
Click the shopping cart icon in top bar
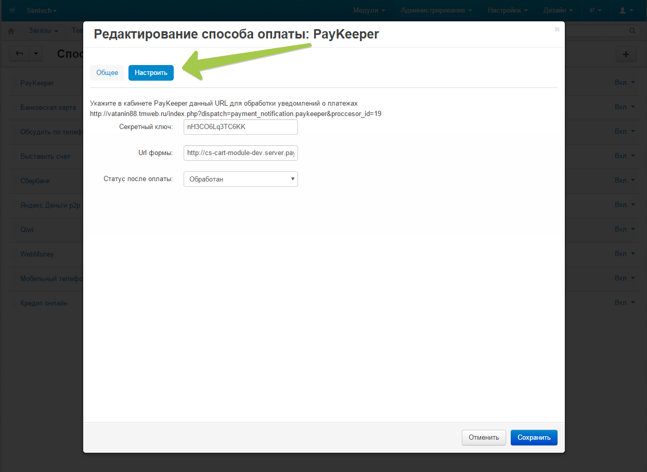[x=12, y=10]
